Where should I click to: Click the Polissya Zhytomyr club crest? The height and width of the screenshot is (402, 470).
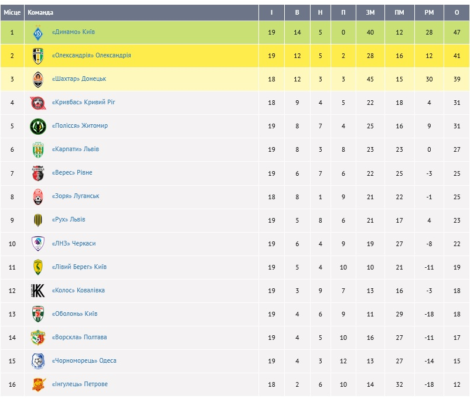(x=38, y=126)
